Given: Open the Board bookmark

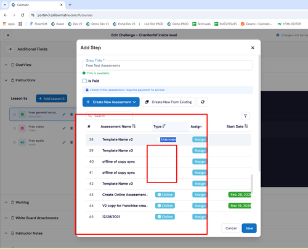Looking at the screenshot, I should click(x=58, y=24).
